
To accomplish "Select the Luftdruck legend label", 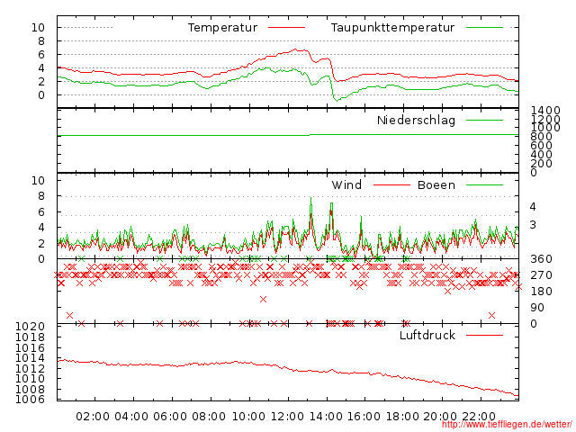I will point(427,336).
